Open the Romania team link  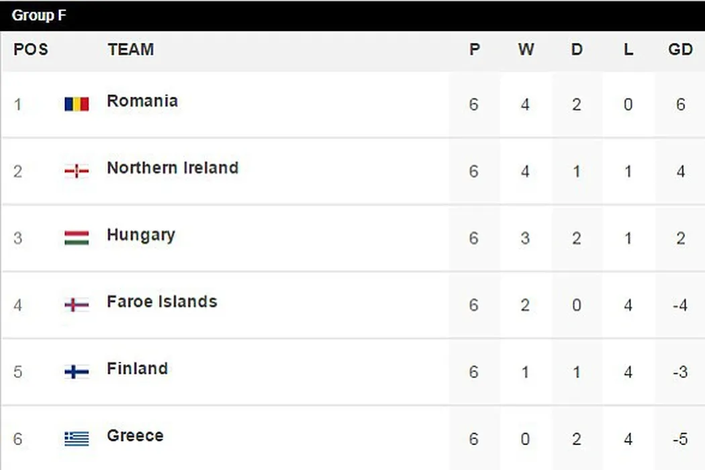click(x=142, y=101)
